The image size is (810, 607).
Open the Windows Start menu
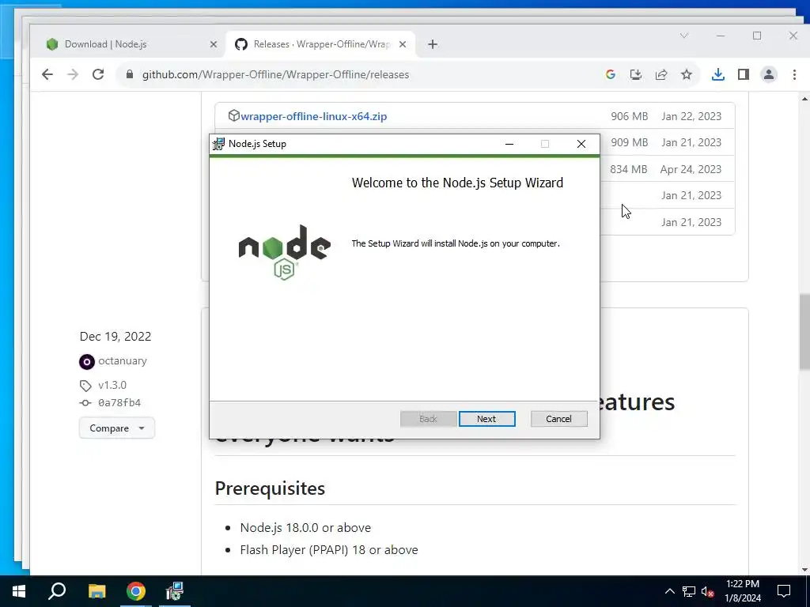click(19, 591)
